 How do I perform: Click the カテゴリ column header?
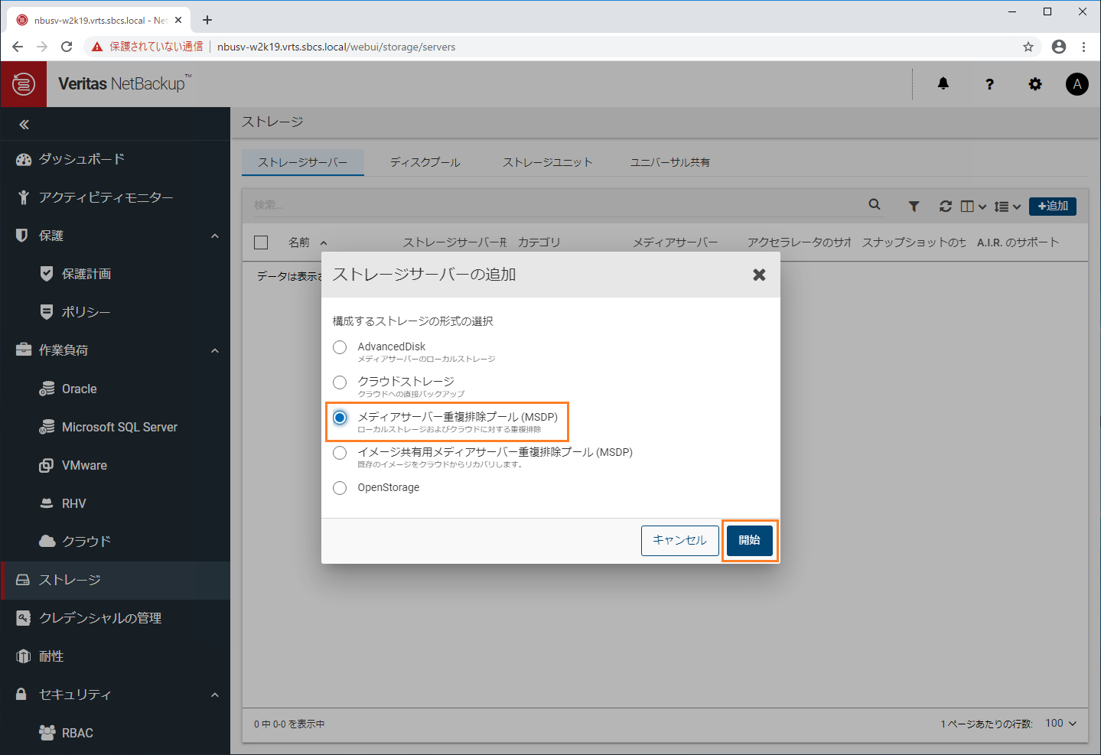[x=539, y=242]
